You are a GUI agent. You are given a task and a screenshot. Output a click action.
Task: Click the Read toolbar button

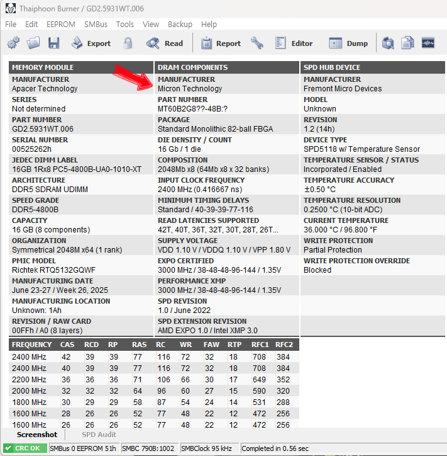tap(165, 43)
